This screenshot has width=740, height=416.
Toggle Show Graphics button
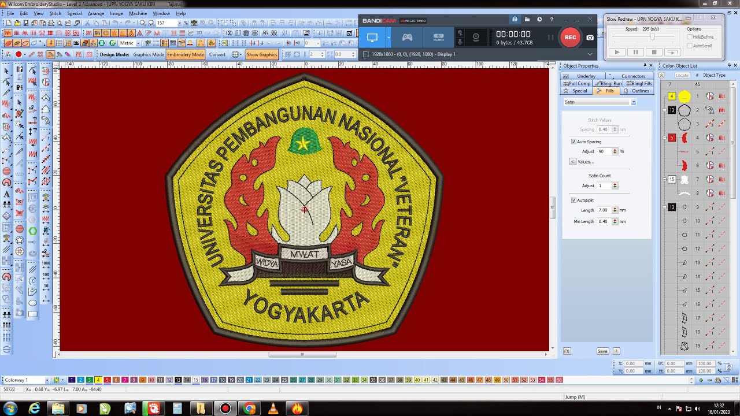point(262,54)
